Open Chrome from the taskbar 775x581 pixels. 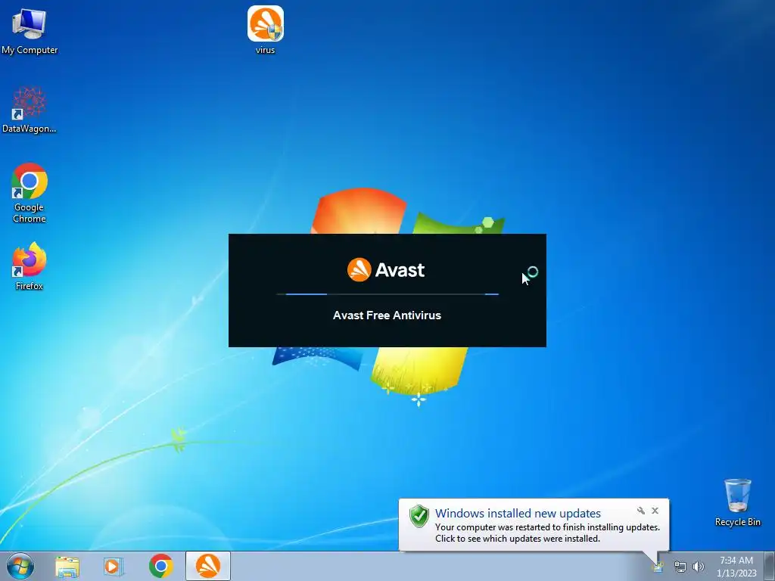point(160,566)
